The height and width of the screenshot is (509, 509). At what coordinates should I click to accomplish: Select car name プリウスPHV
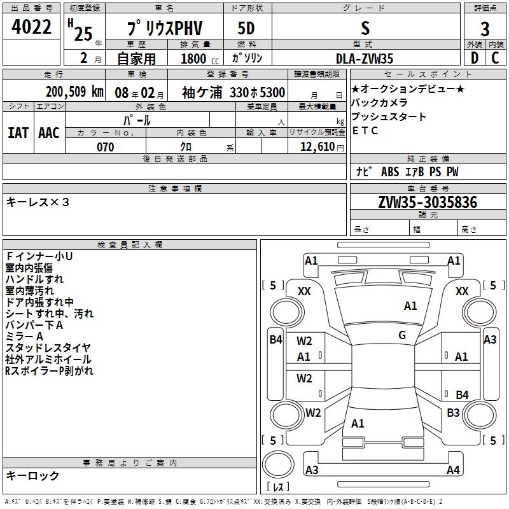(x=165, y=28)
